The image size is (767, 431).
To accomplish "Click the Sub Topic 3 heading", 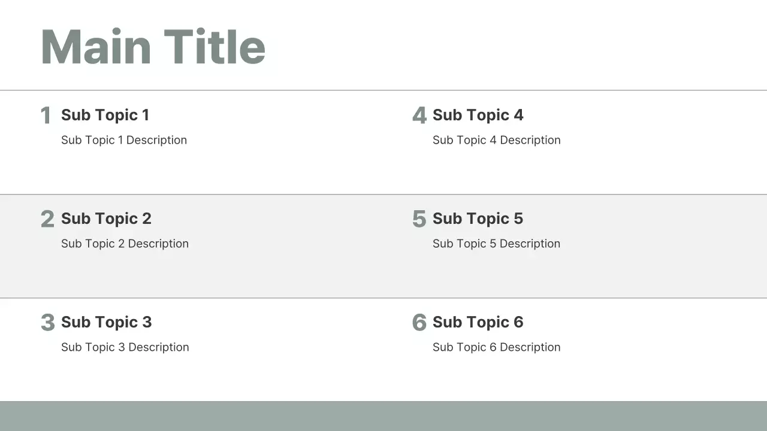I will coord(106,322).
